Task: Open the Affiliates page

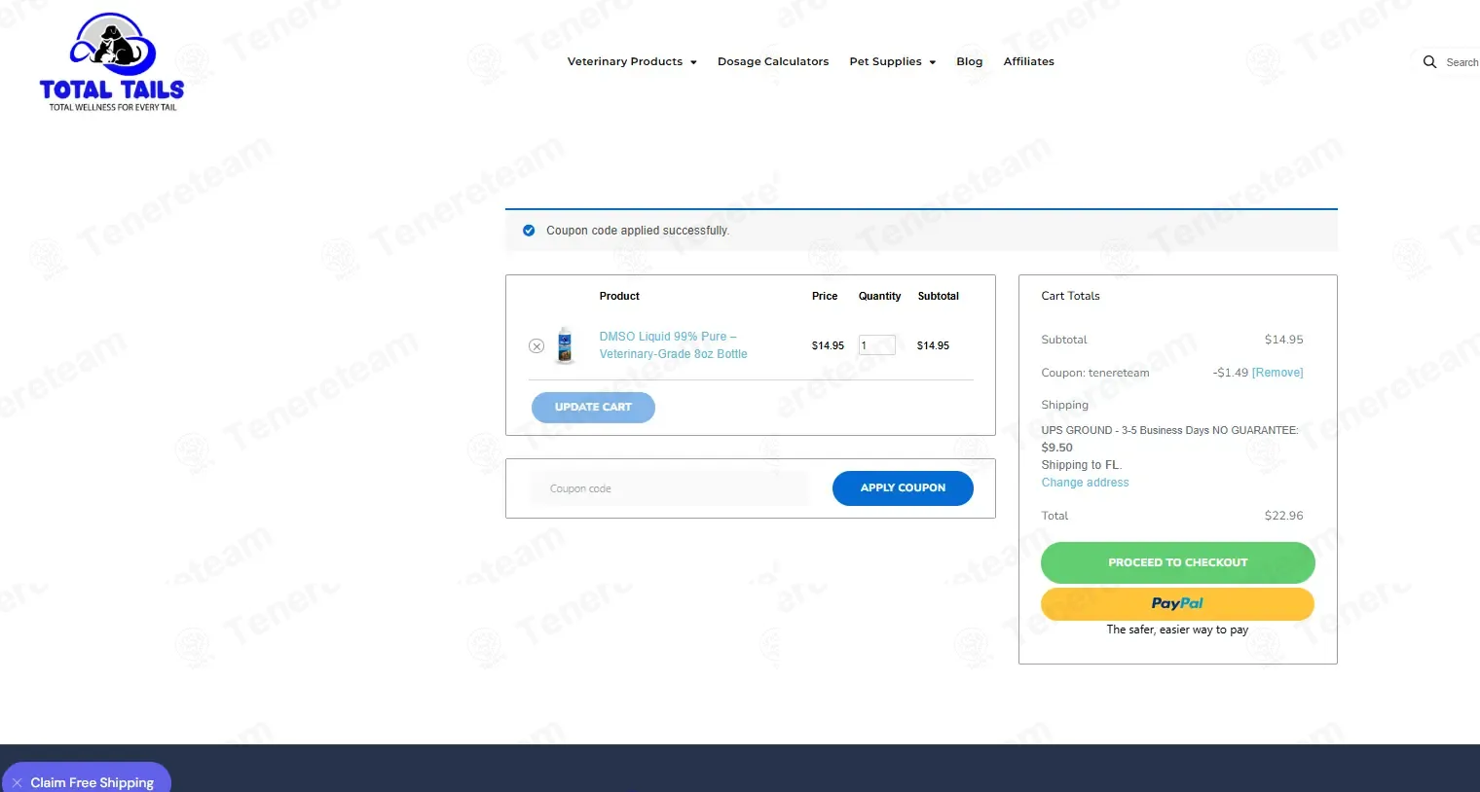Action: click(1028, 61)
